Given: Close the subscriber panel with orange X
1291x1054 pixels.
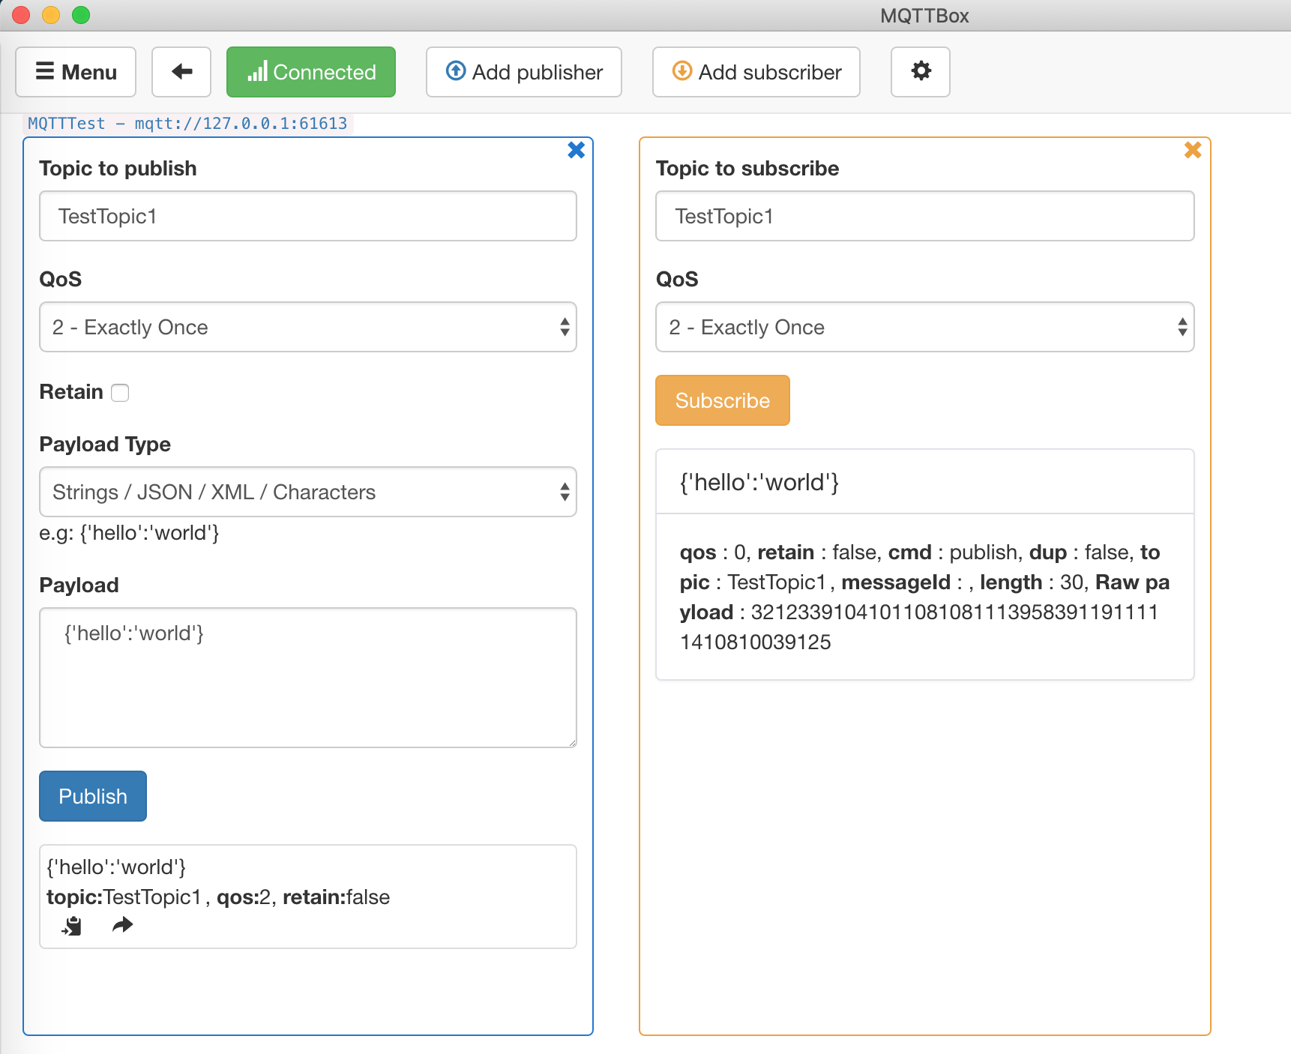Looking at the screenshot, I should coord(1193,150).
